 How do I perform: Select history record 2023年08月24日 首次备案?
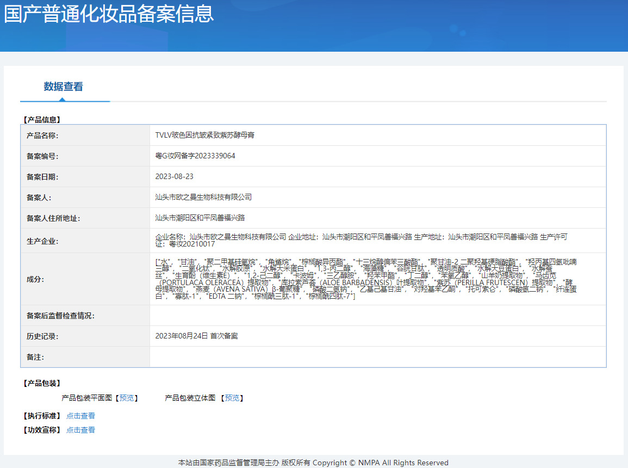(197, 336)
